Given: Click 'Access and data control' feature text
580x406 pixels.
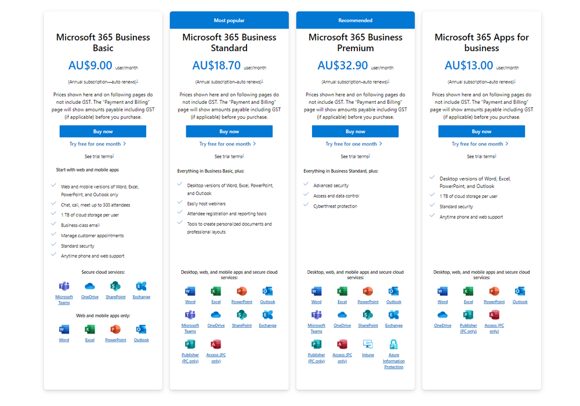Looking at the screenshot, I should click(x=336, y=196).
